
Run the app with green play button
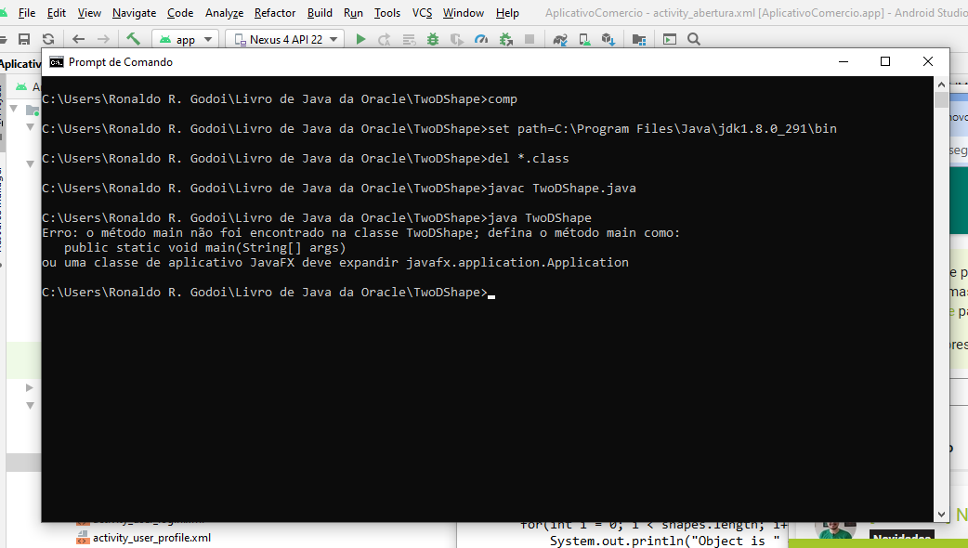pyautogui.click(x=361, y=40)
